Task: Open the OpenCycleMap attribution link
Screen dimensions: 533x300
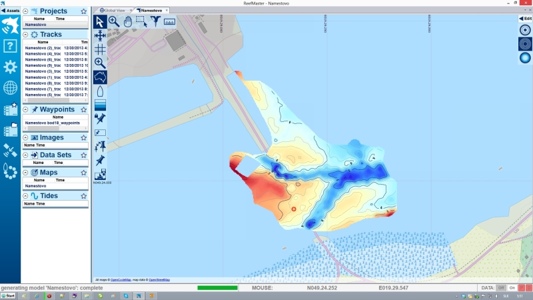Action: click(x=121, y=280)
